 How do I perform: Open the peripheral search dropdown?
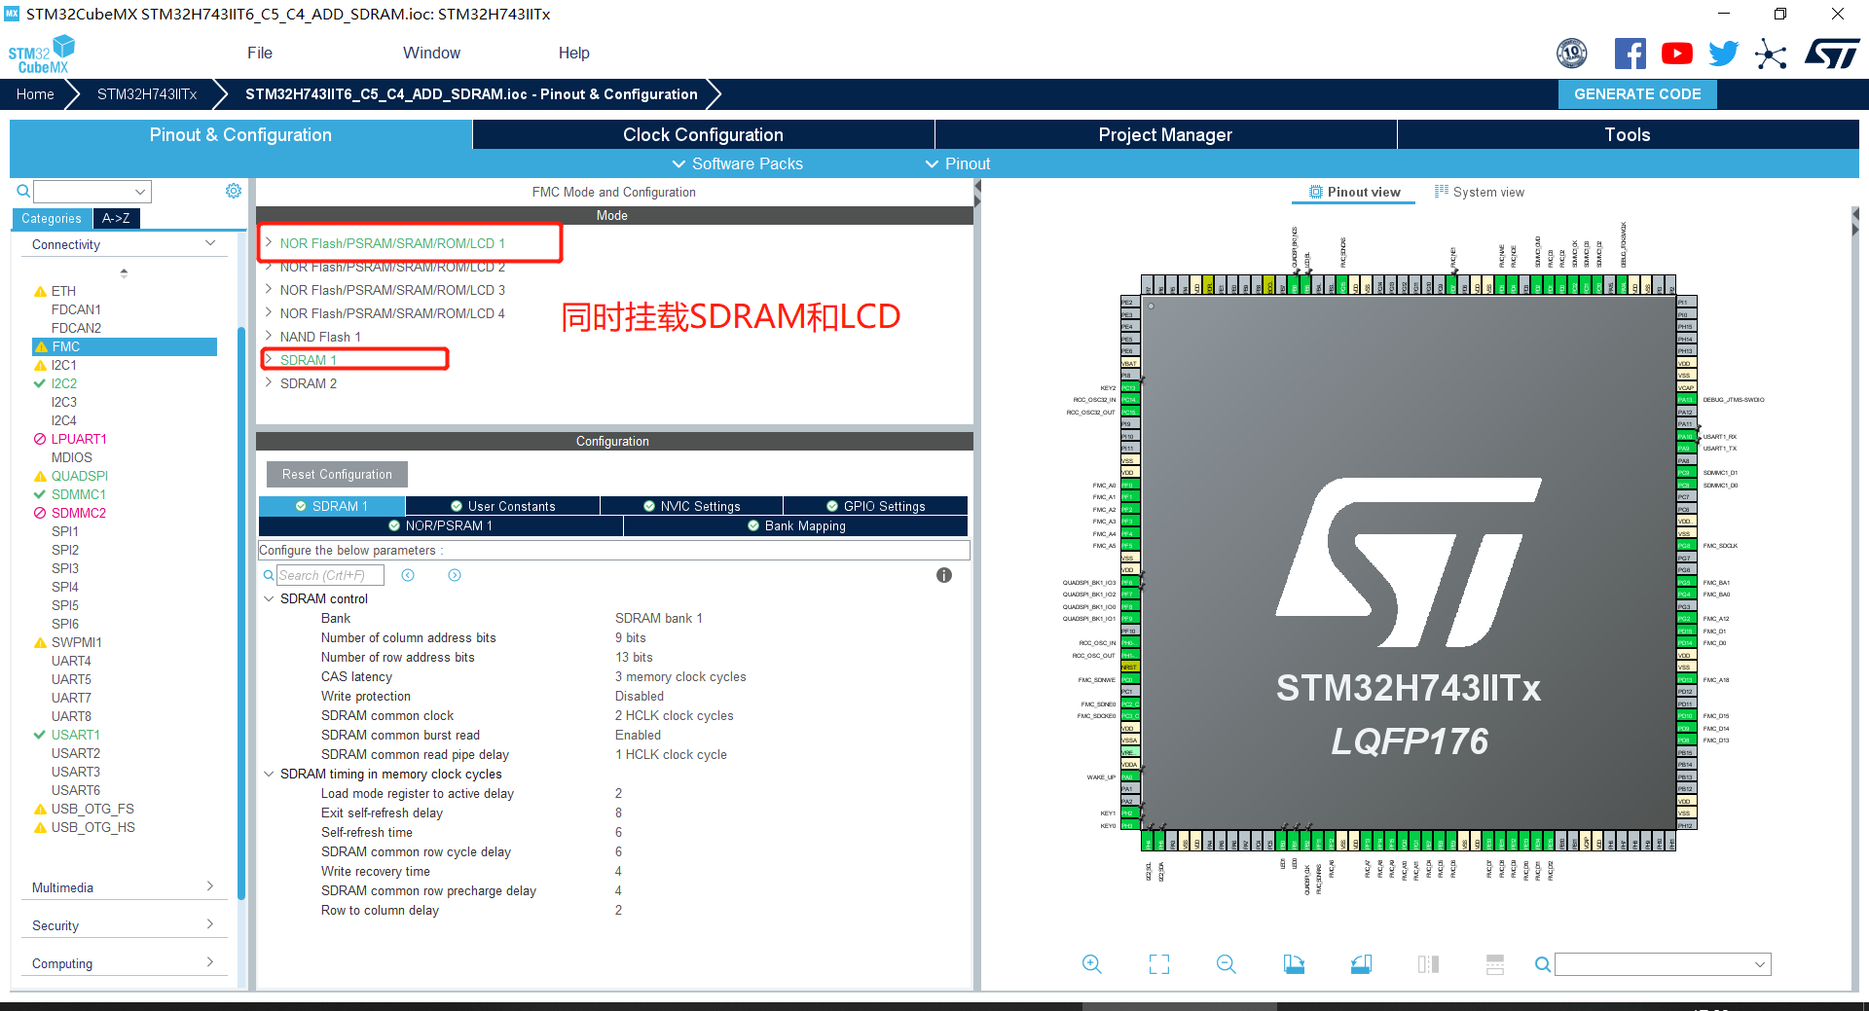pyautogui.click(x=140, y=192)
